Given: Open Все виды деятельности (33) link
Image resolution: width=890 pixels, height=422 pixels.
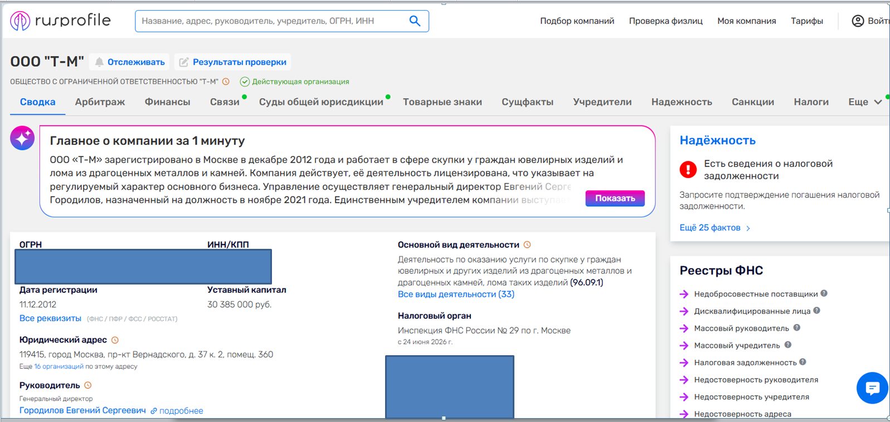Looking at the screenshot, I should (x=456, y=294).
